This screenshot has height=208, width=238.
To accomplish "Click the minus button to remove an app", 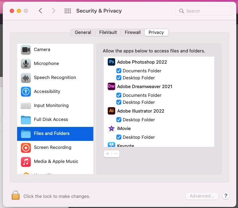I will click(x=116, y=154).
